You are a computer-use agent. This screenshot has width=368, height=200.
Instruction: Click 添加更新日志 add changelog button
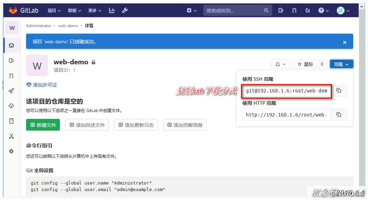click(136, 125)
